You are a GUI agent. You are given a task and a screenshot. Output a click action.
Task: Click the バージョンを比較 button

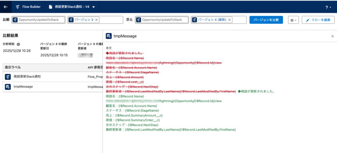(x=266, y=20)
